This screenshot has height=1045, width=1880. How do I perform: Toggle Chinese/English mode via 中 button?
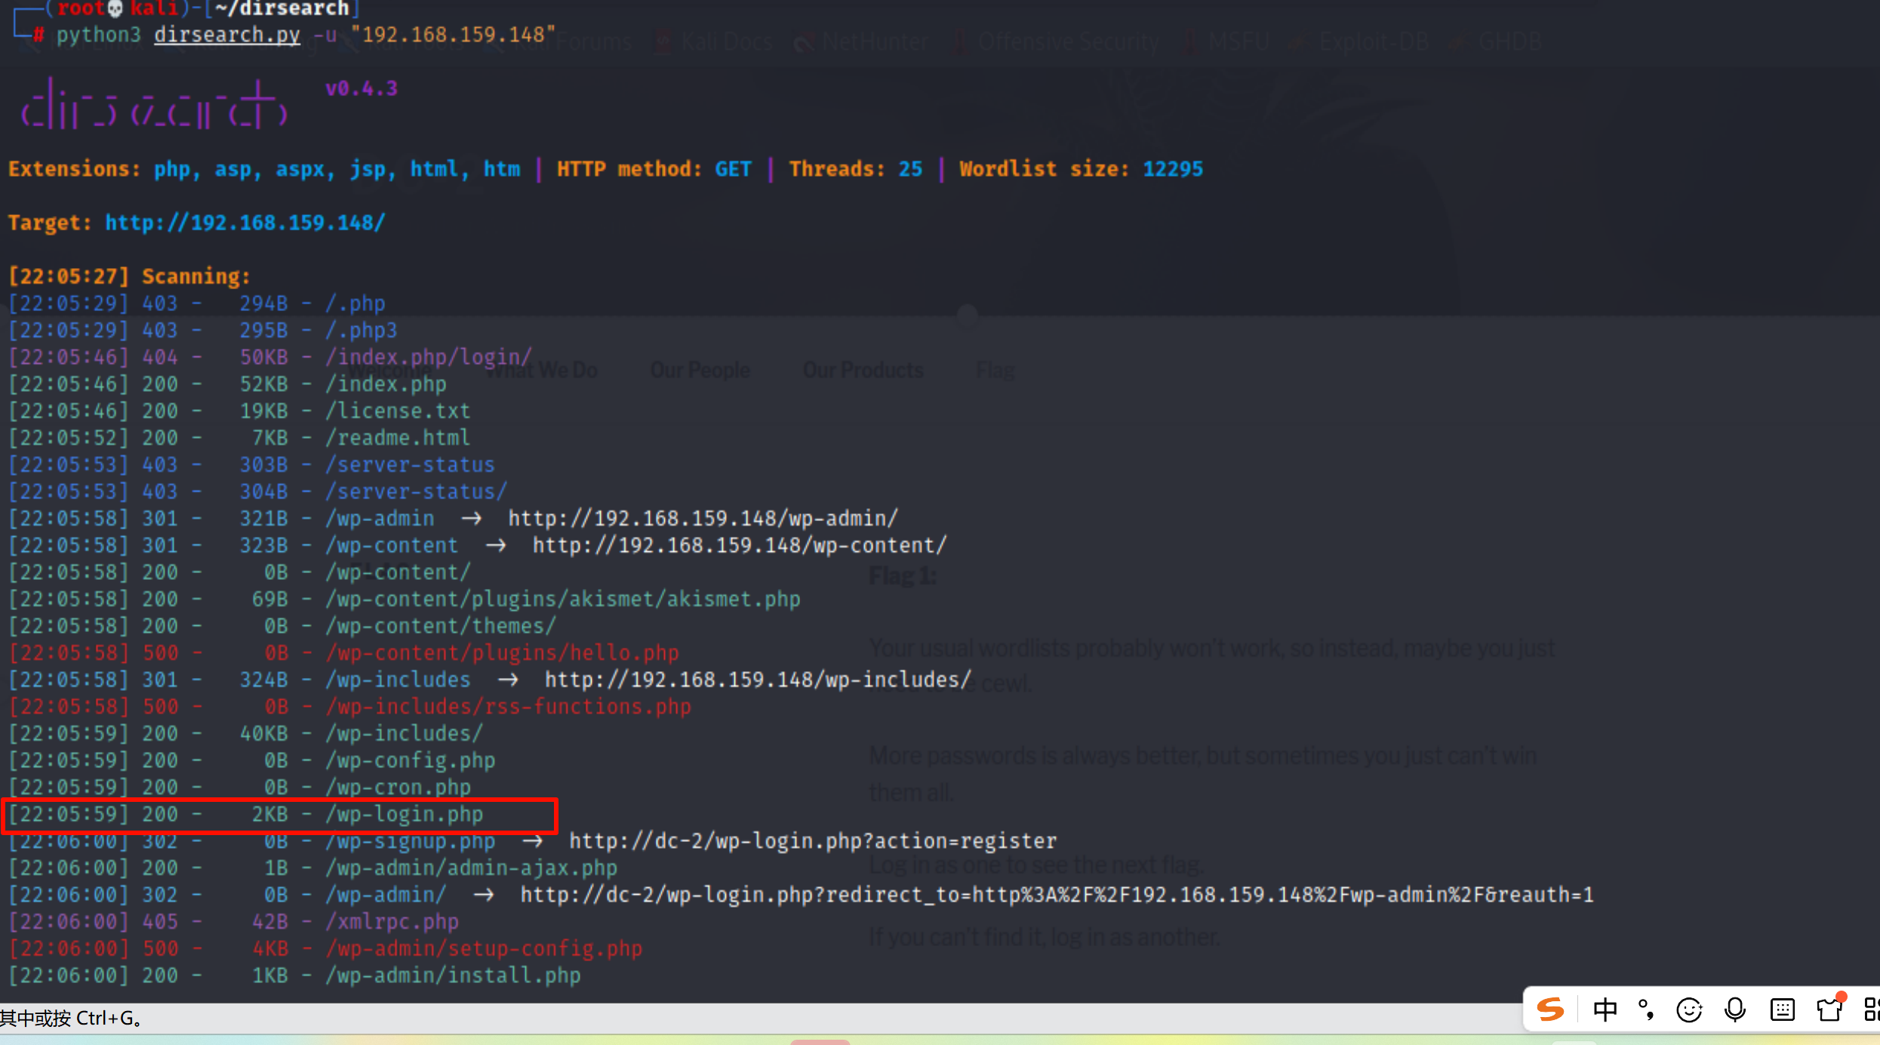(1605, 1010)
